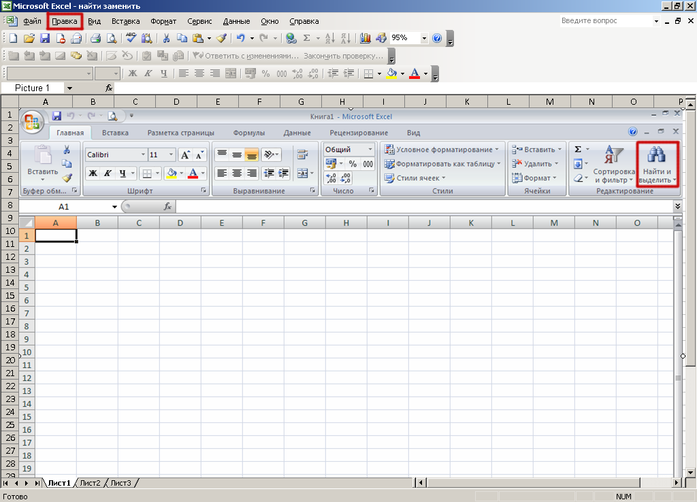Toggle underline Ч in the upper Formatting toolbar
Image resolution: width=697 pixels, height=502 pixels.
pyautogui.click(x=163, y=73)
